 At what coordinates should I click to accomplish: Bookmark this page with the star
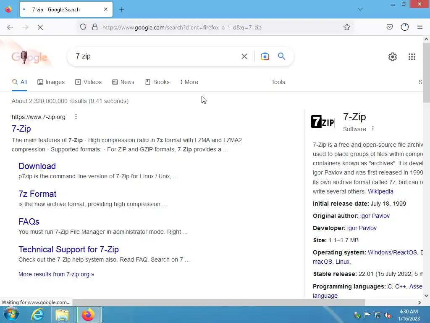point(346,27)
